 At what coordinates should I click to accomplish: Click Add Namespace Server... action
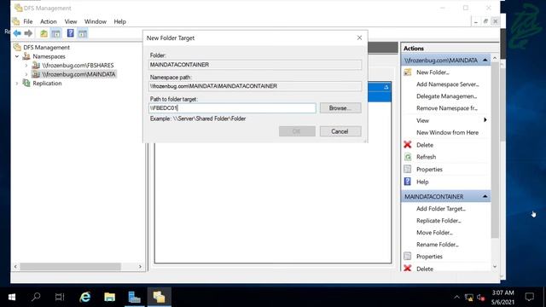pyautogui.click(x=447, y=84)
